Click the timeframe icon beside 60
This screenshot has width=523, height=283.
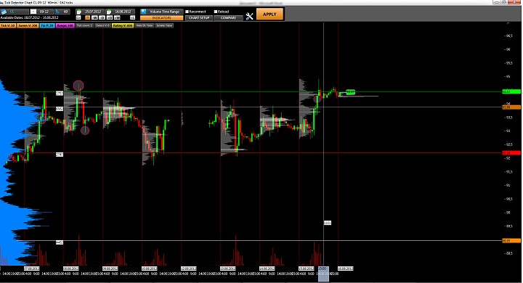pos(57,12)
